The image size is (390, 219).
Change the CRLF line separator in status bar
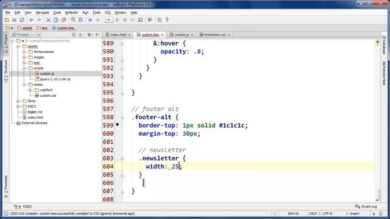pos(314,214)
